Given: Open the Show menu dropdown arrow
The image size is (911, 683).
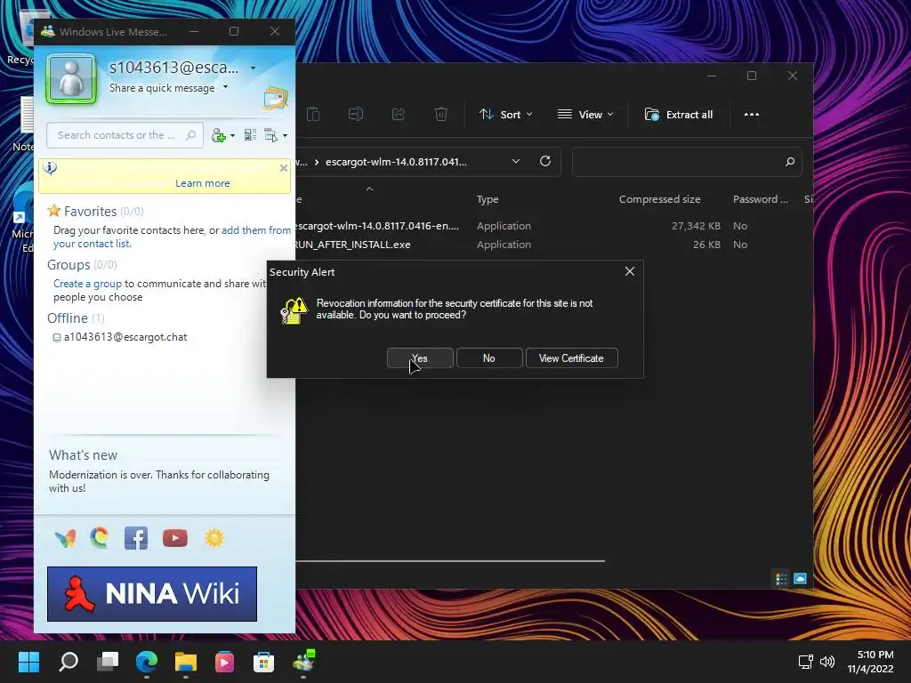Looking at the screenshot, I should coord(285,136).
